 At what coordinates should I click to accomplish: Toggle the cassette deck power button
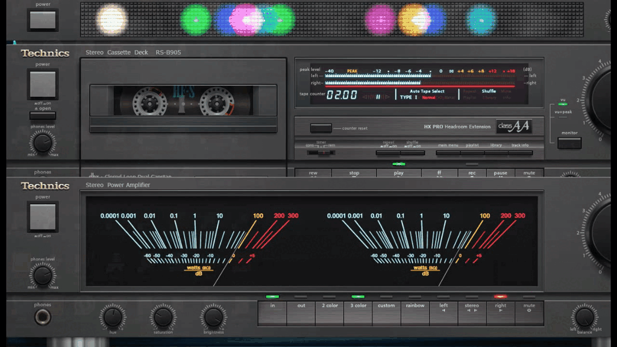point(43,84)
